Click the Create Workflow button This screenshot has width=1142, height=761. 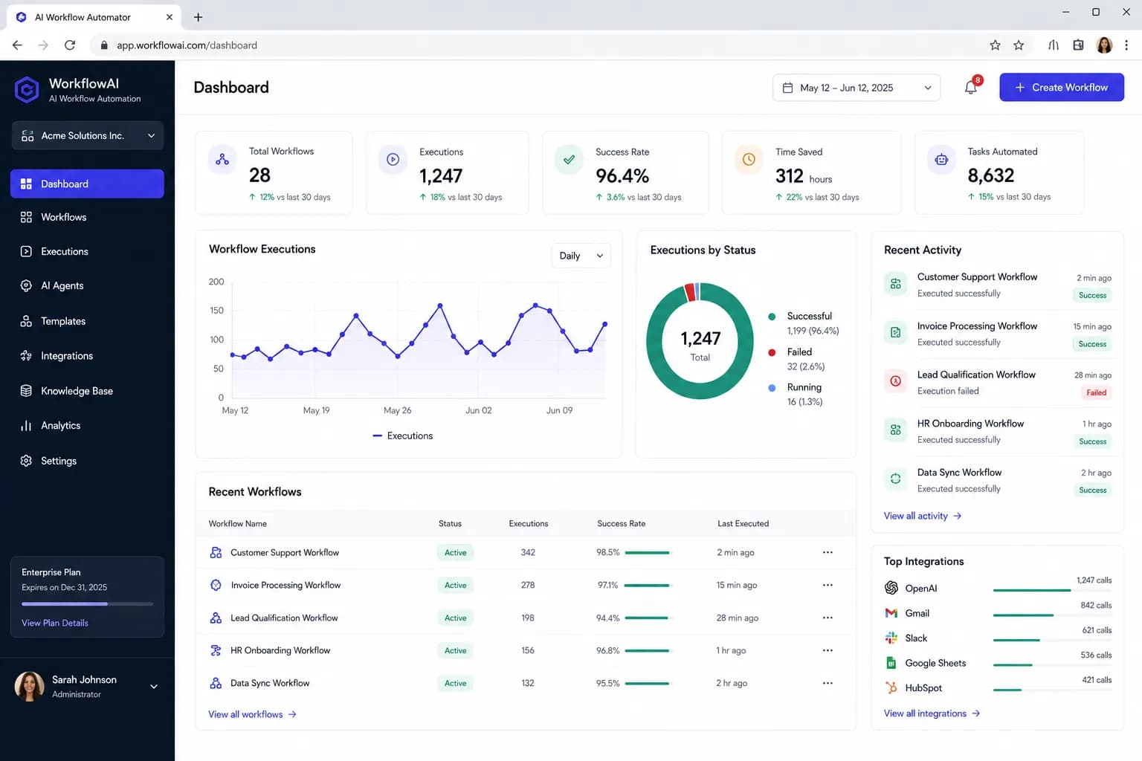(x=1062, y=87)
